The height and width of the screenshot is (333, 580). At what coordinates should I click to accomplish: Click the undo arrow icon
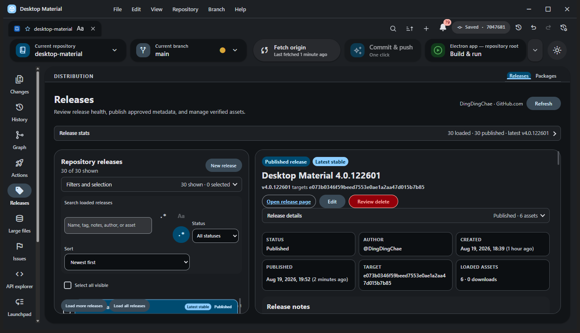(534, 27)
